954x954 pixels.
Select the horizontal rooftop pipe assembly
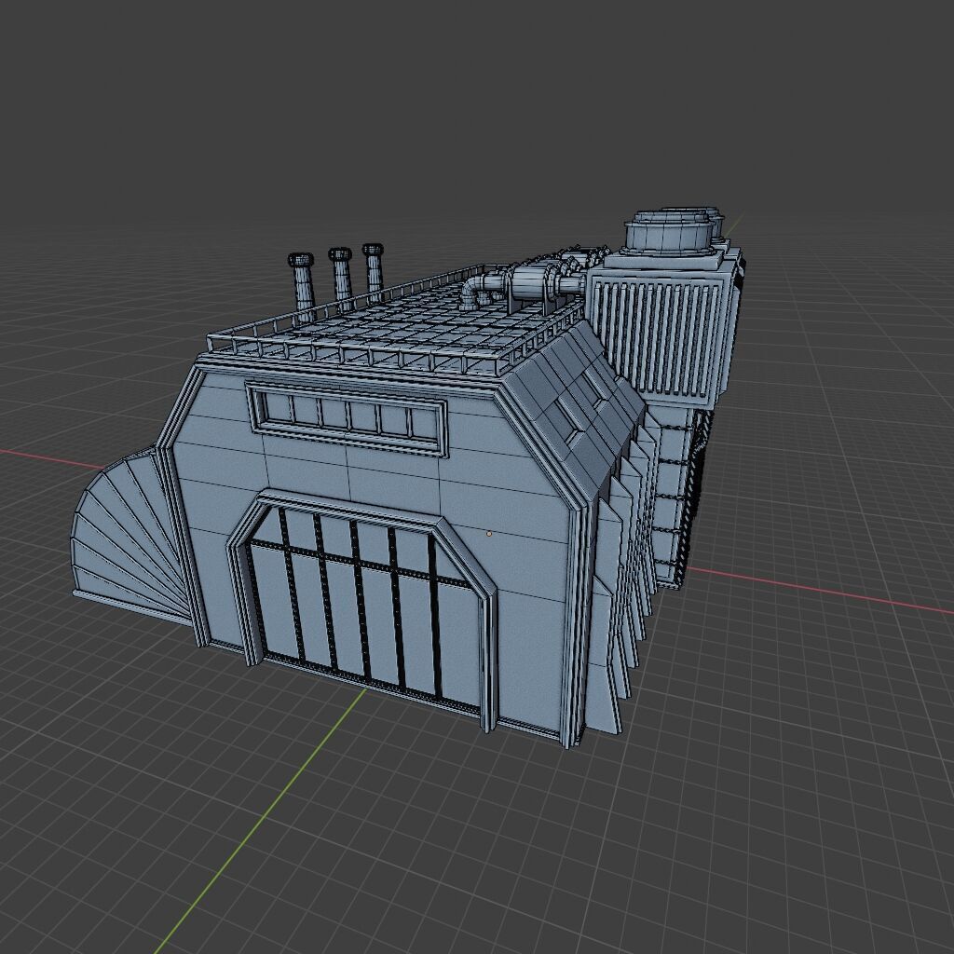point(524,285)
